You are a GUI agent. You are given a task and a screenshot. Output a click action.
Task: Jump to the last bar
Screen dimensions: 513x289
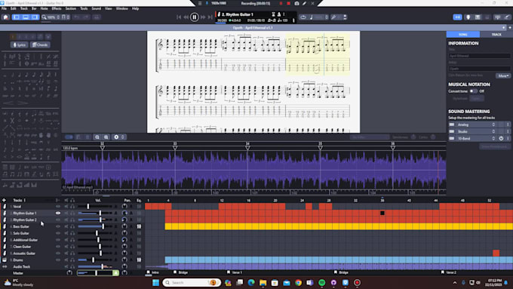click(210, 17)
